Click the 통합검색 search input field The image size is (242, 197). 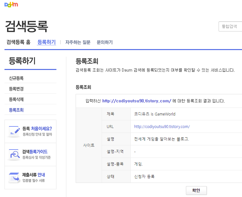[230, 26]
